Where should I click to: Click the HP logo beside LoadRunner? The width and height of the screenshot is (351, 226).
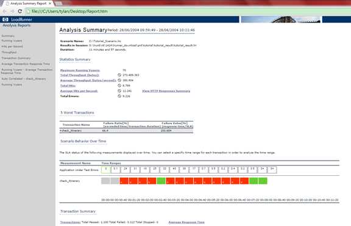5,20
